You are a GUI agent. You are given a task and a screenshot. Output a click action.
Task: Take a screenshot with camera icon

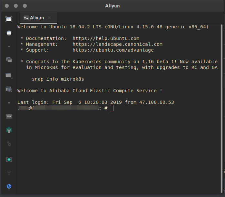[9, 160]
